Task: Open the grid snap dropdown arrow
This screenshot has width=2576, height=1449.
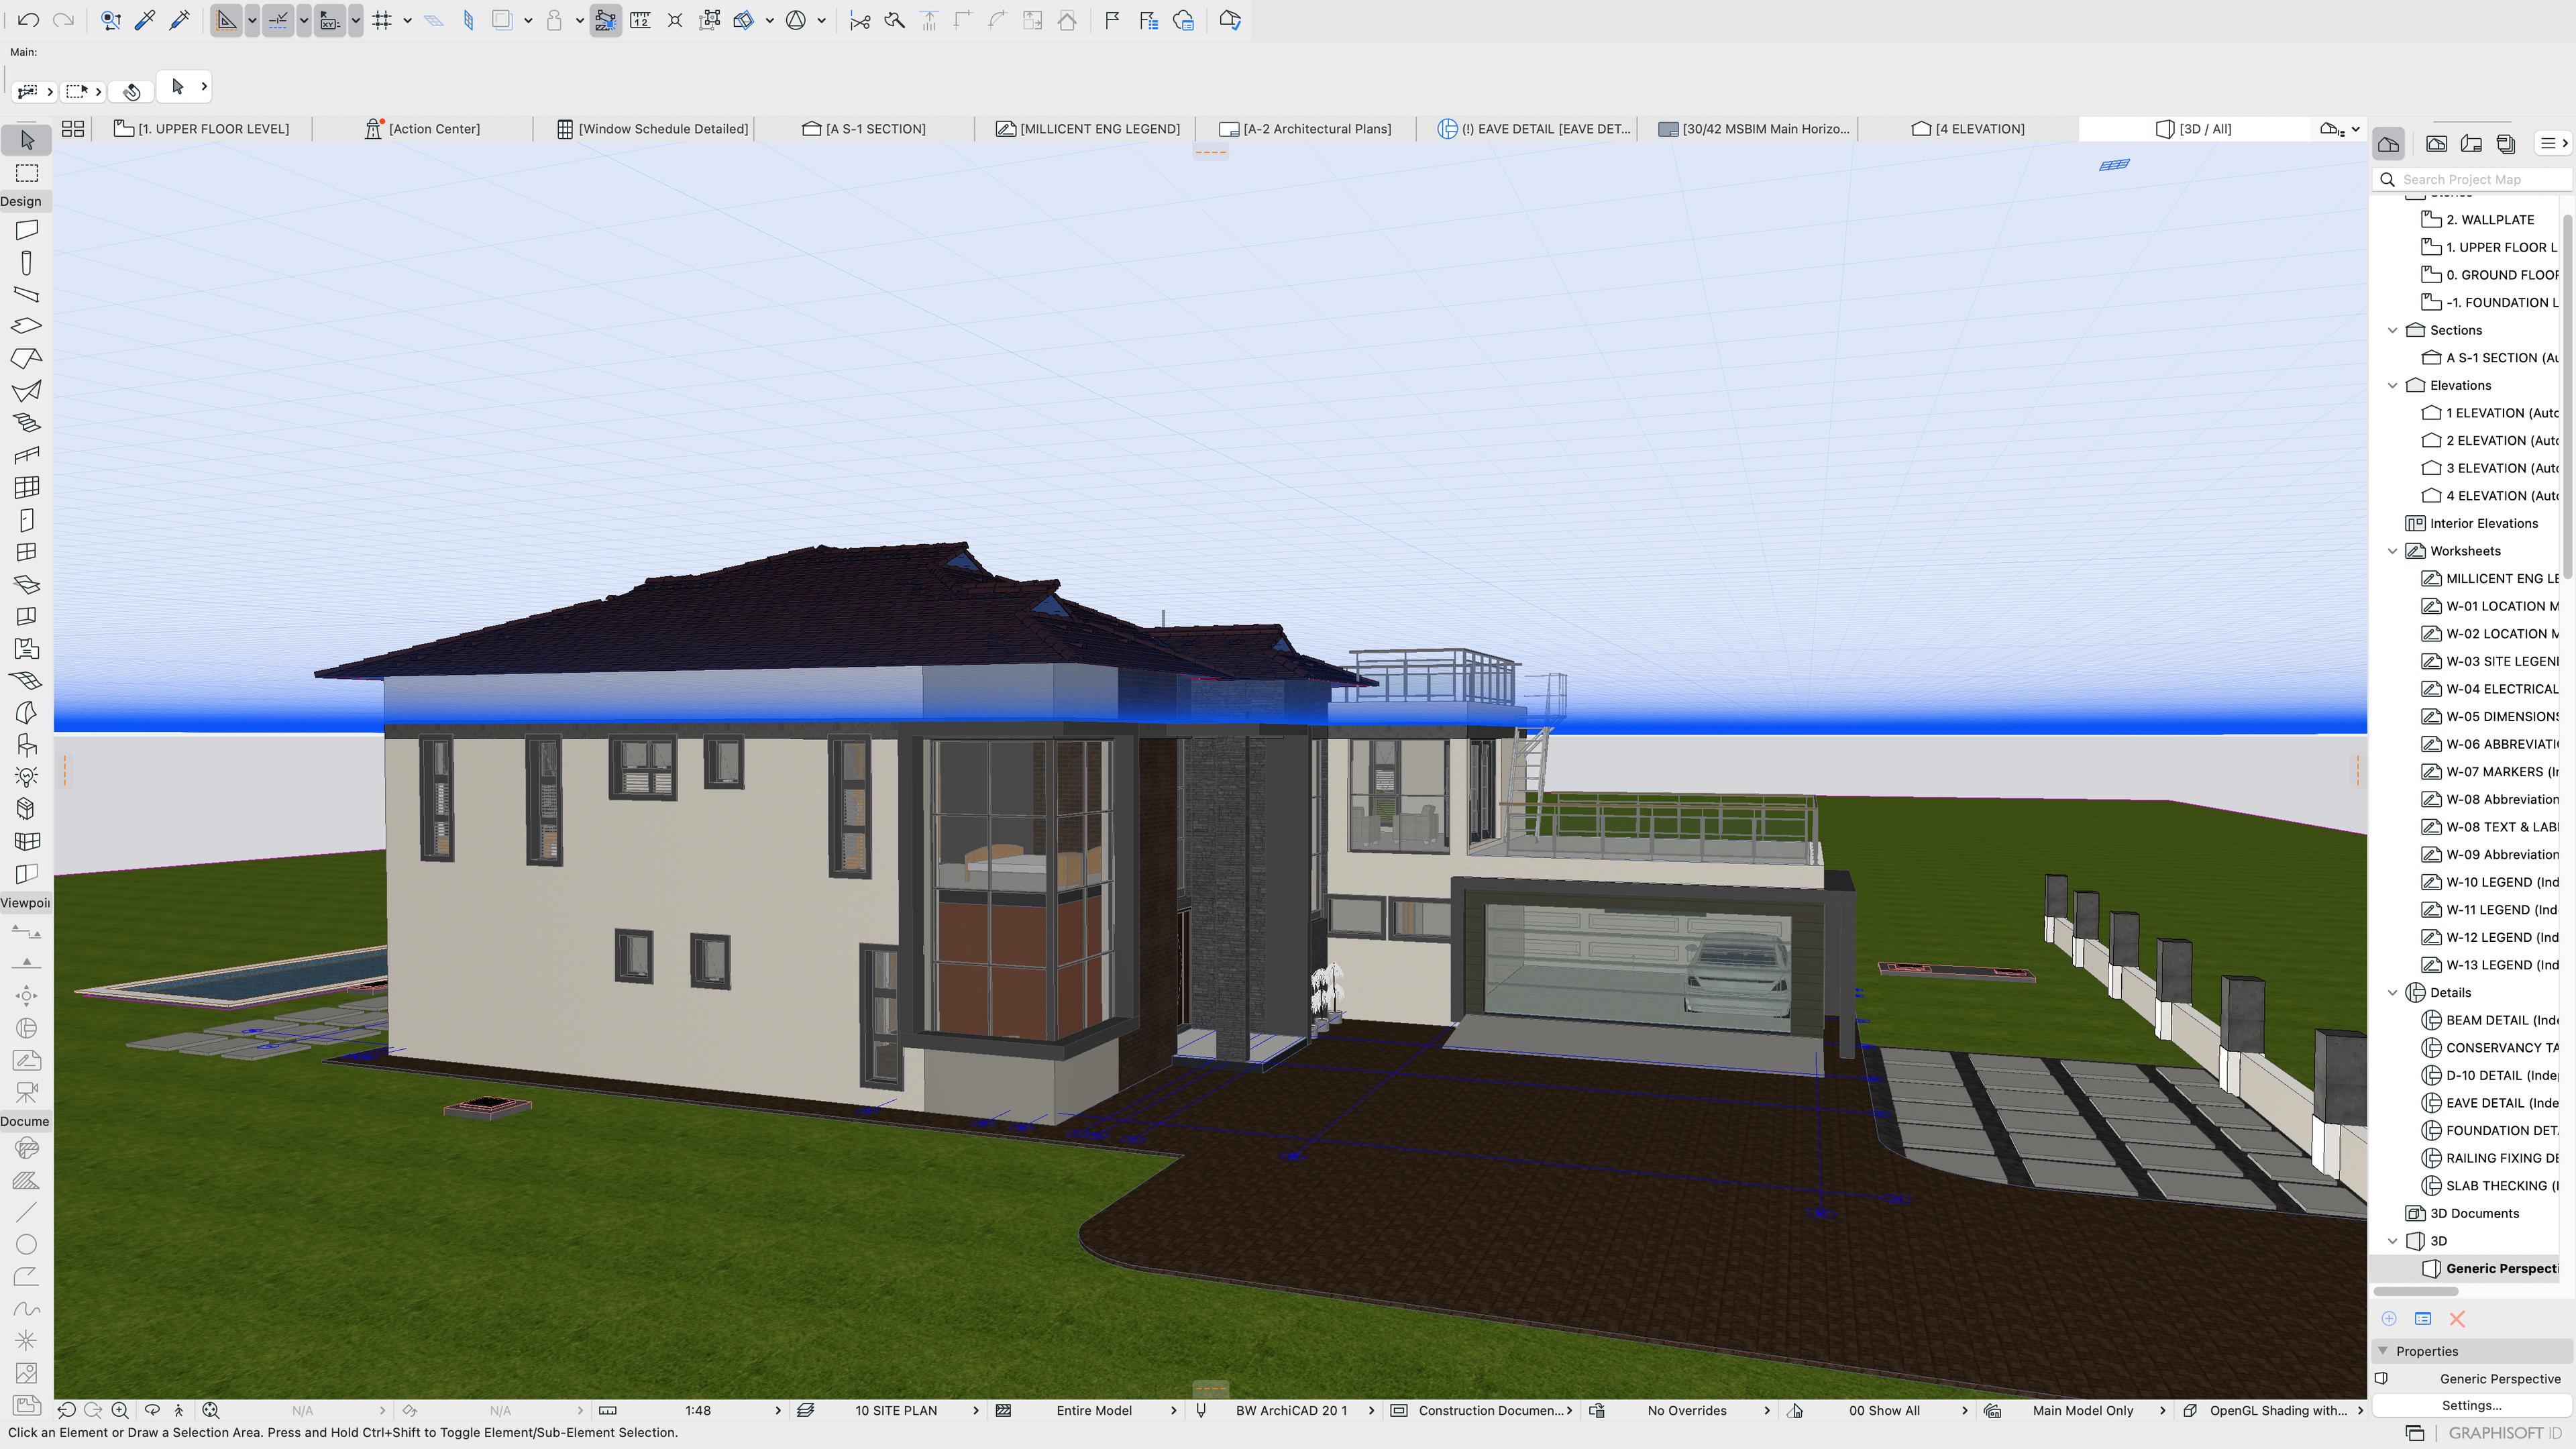Action: click(x=407, y=20)
